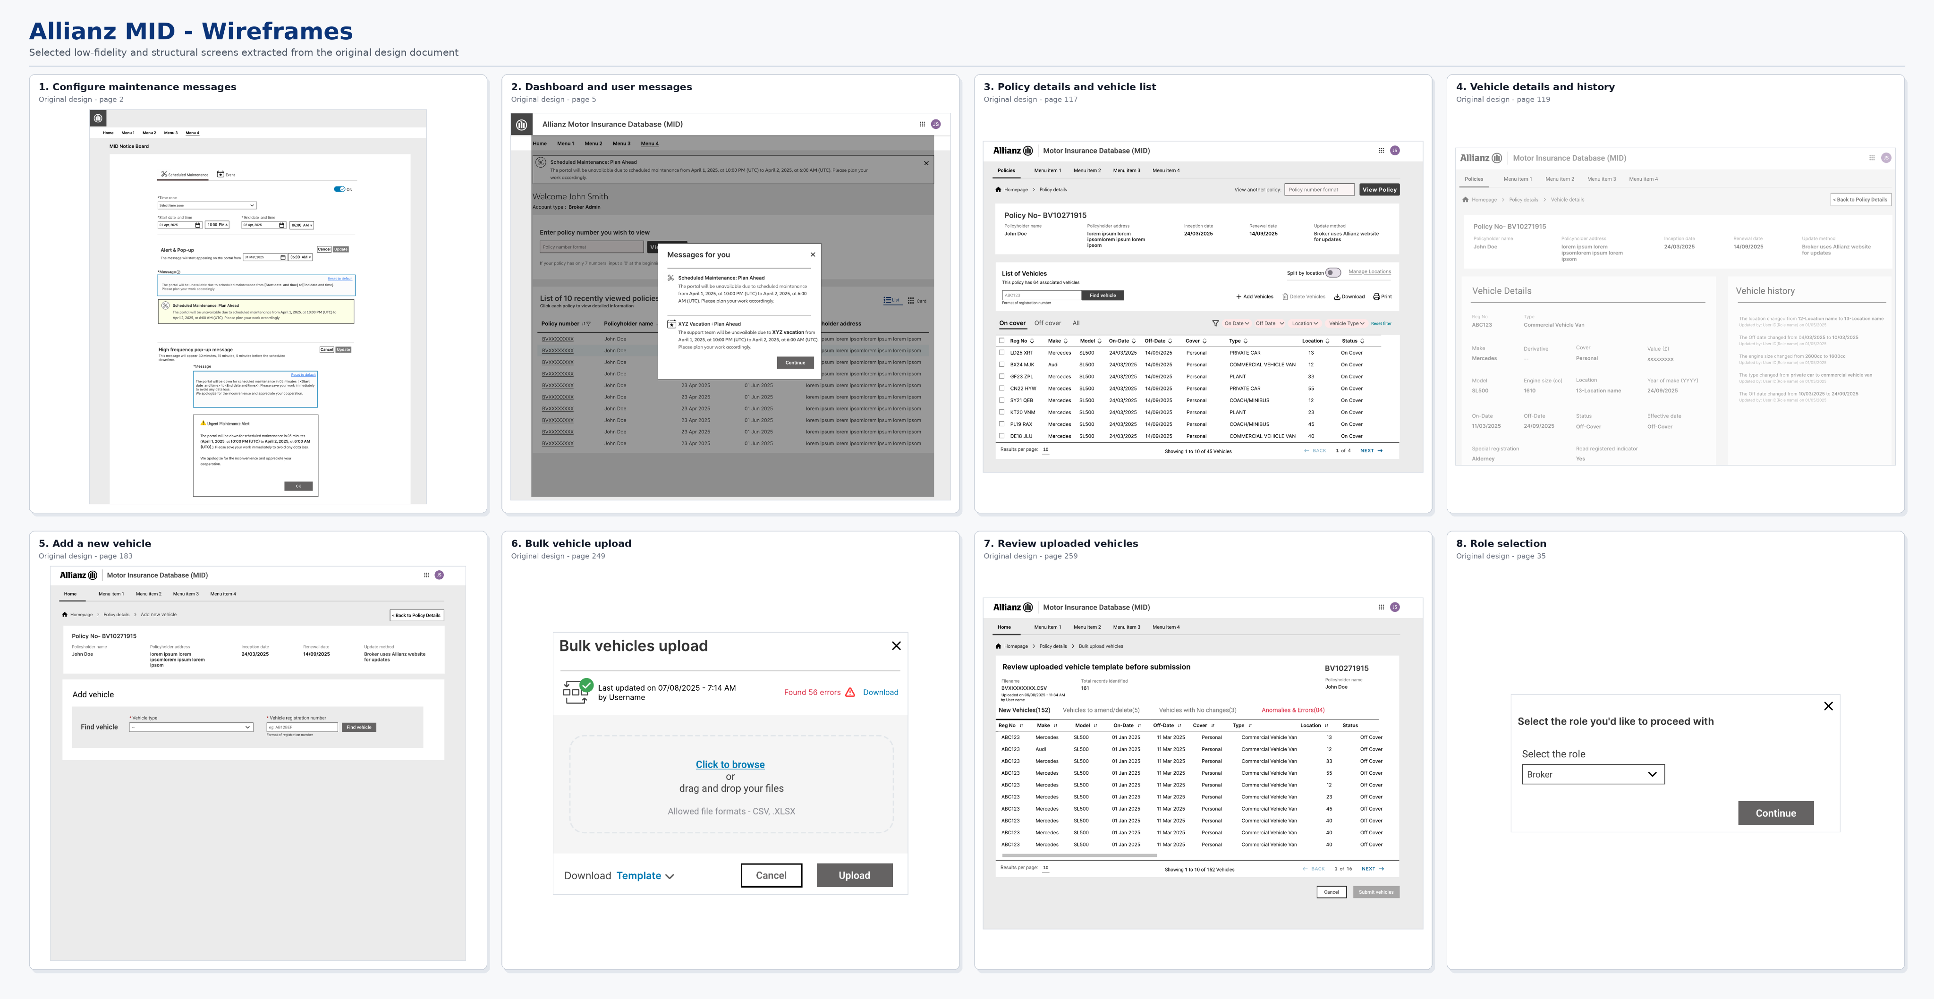Close the Messages for you dialog

point(812,254)
